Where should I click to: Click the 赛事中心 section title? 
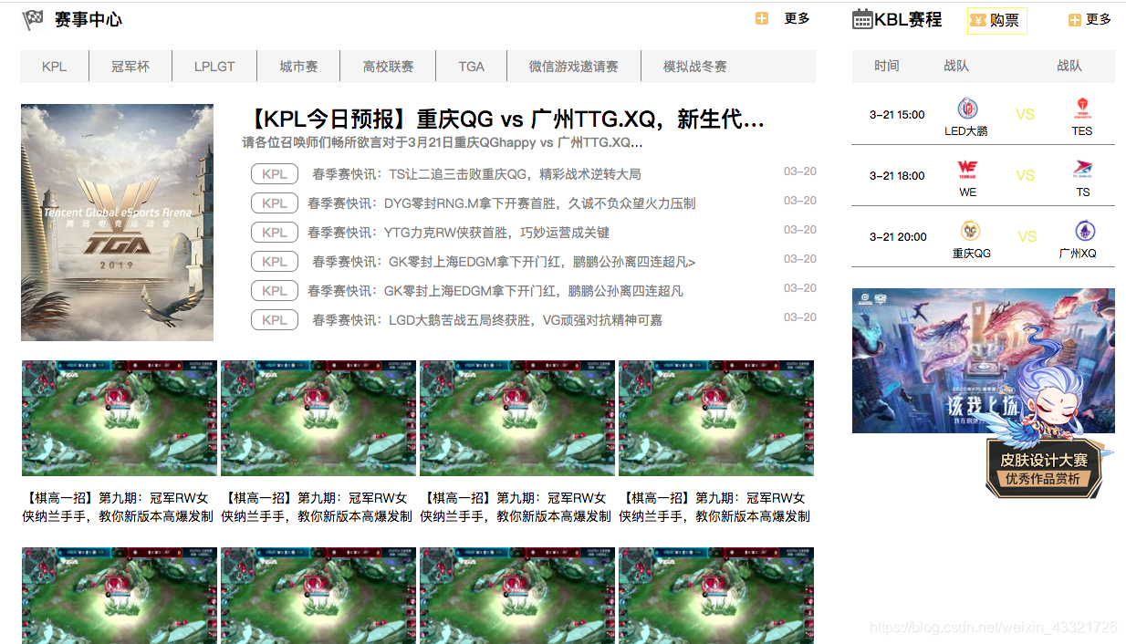pyautogui.click(x=89, y=19)
